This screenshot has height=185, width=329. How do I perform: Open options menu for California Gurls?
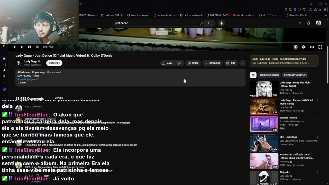tap(317, 155)
